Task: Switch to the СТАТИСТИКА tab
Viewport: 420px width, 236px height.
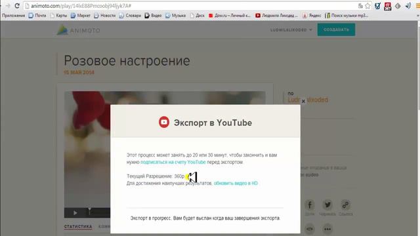Action: (x=78, y=227)
